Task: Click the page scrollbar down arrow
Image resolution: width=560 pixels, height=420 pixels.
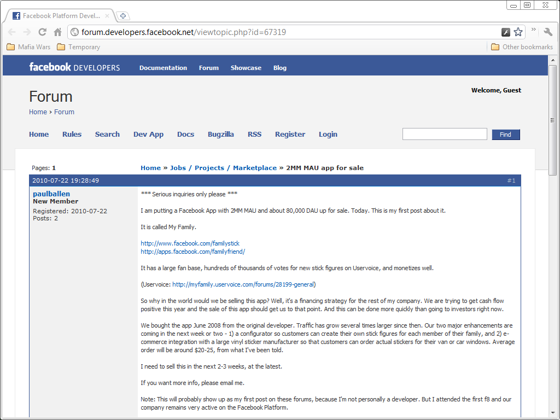Action: [552, 413]
